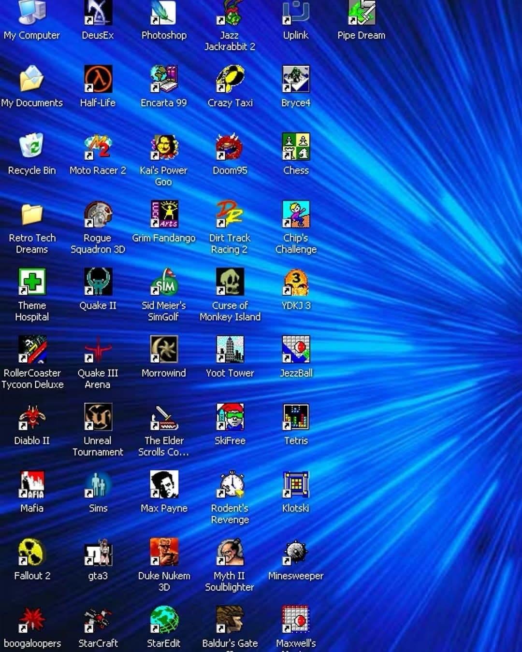Select RollerCoaster Tycoon Deluxe icon
Viewport: 522px width, 652px height.
click(x=32, y=349)
